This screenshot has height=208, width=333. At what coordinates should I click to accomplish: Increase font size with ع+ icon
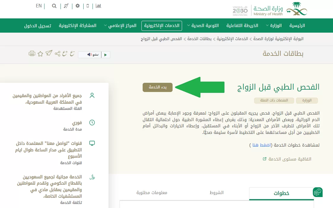pyautogui.click(x=65, y=53)
